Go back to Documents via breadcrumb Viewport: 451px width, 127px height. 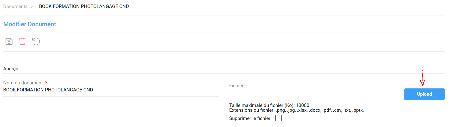pyautogui.click(x=15, y=7)
